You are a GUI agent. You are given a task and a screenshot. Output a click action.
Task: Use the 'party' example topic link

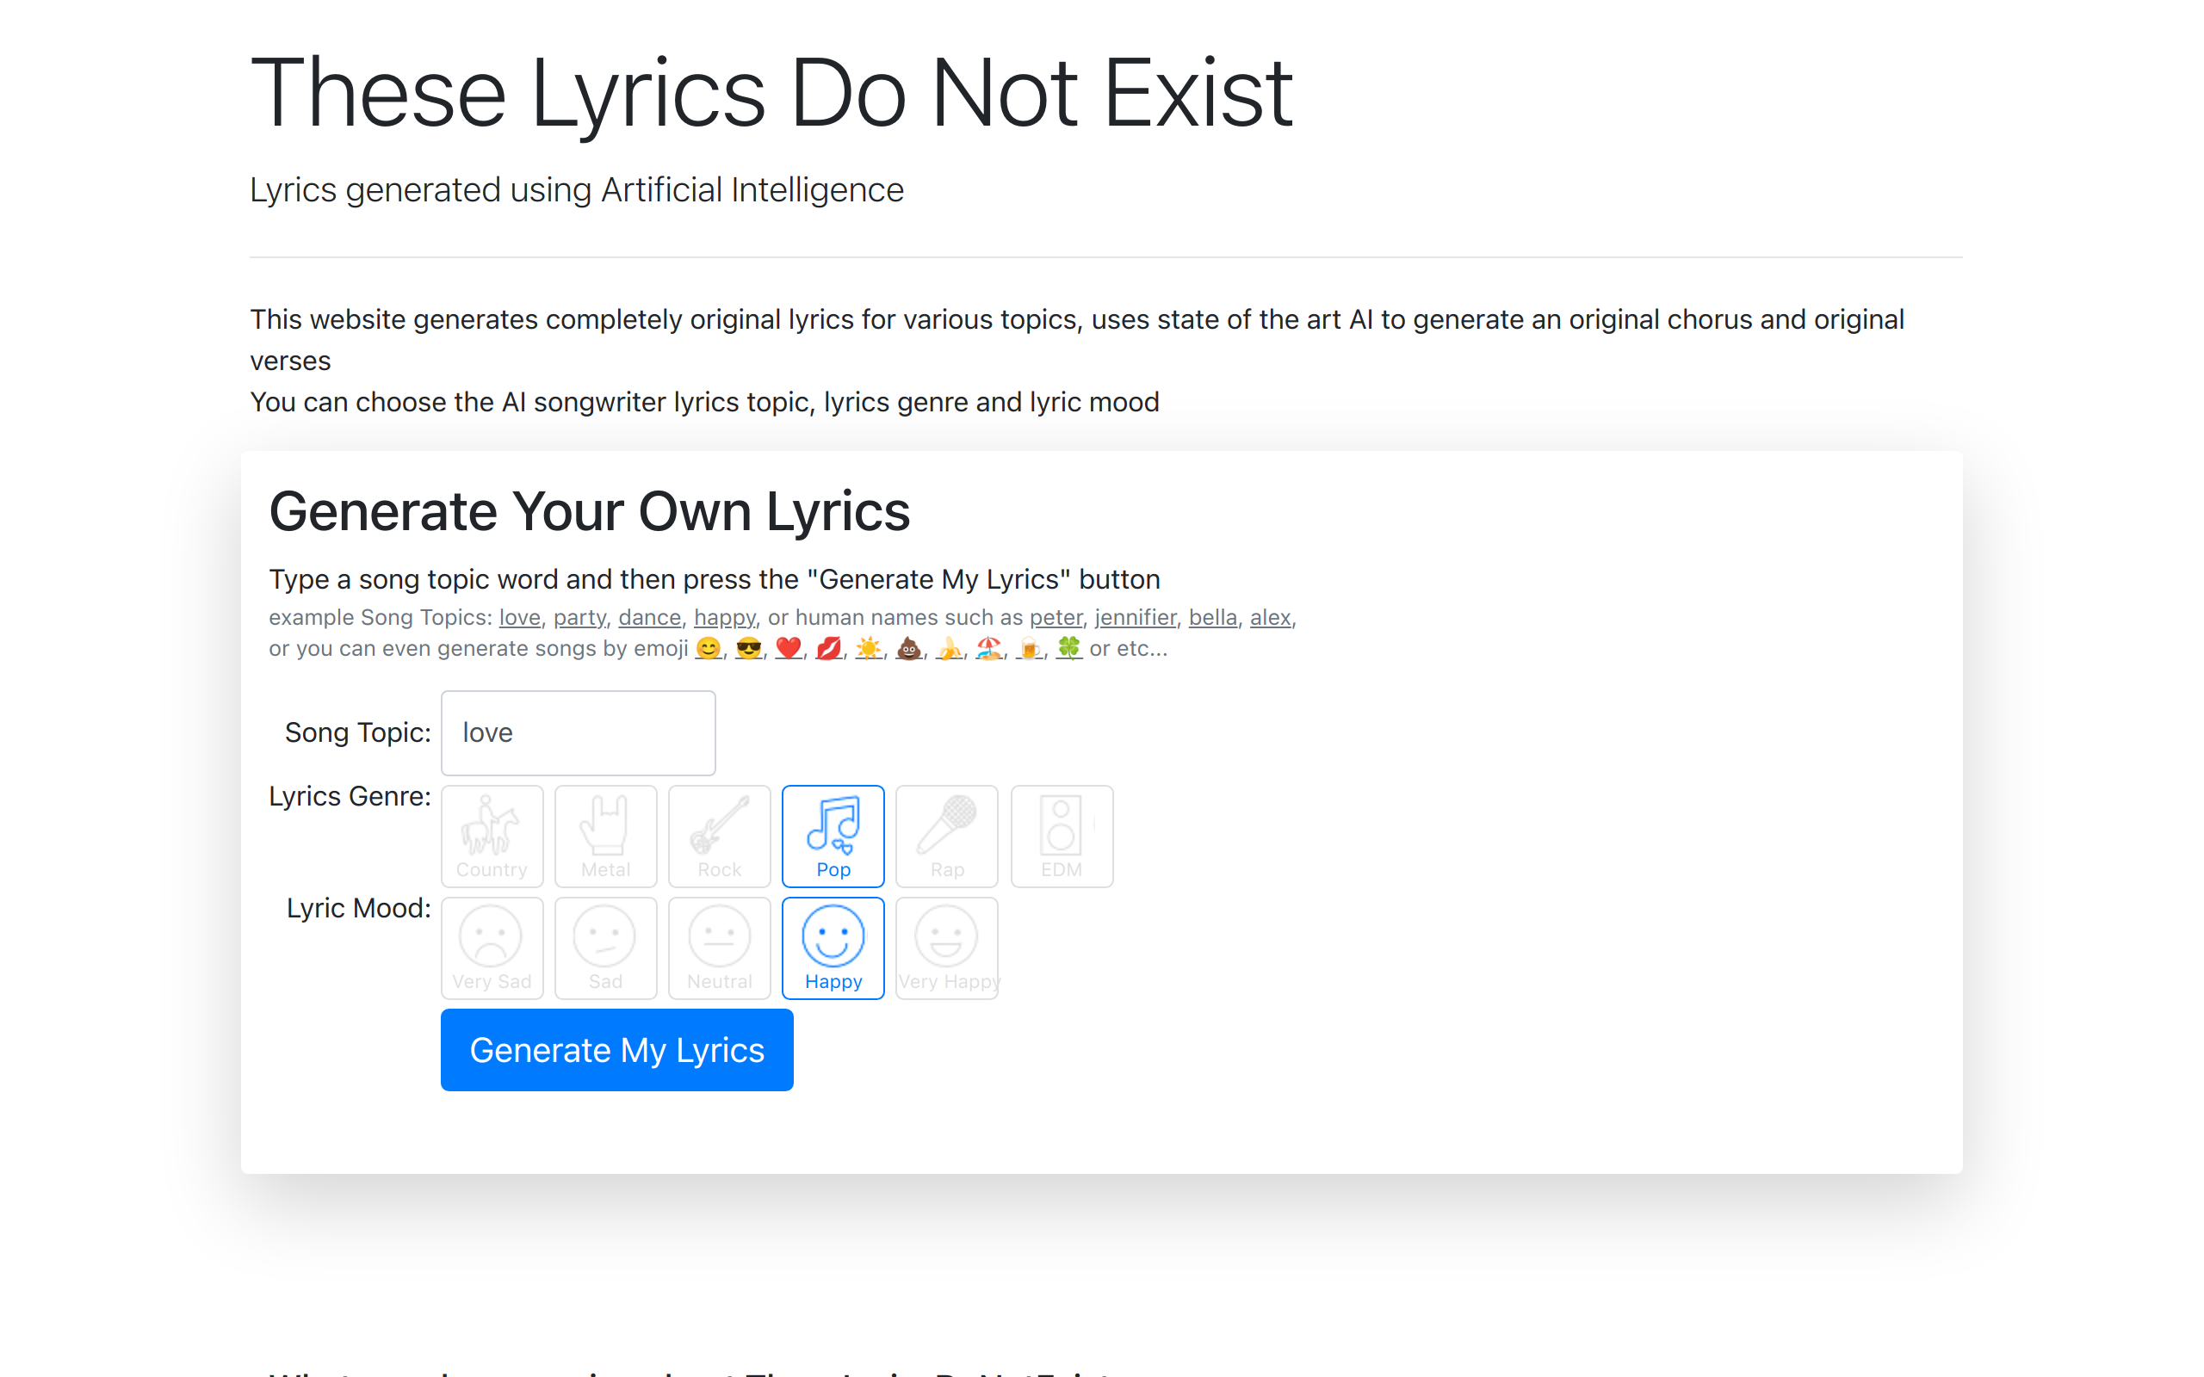click(579, 617)
